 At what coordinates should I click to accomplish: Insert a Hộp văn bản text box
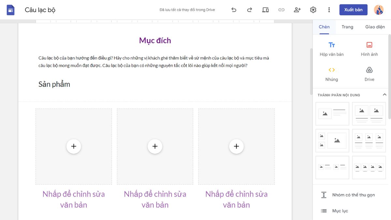point(332,49)
